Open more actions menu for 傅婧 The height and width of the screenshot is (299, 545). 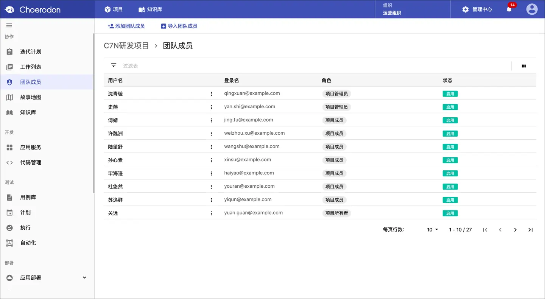[x=211, y=120]
